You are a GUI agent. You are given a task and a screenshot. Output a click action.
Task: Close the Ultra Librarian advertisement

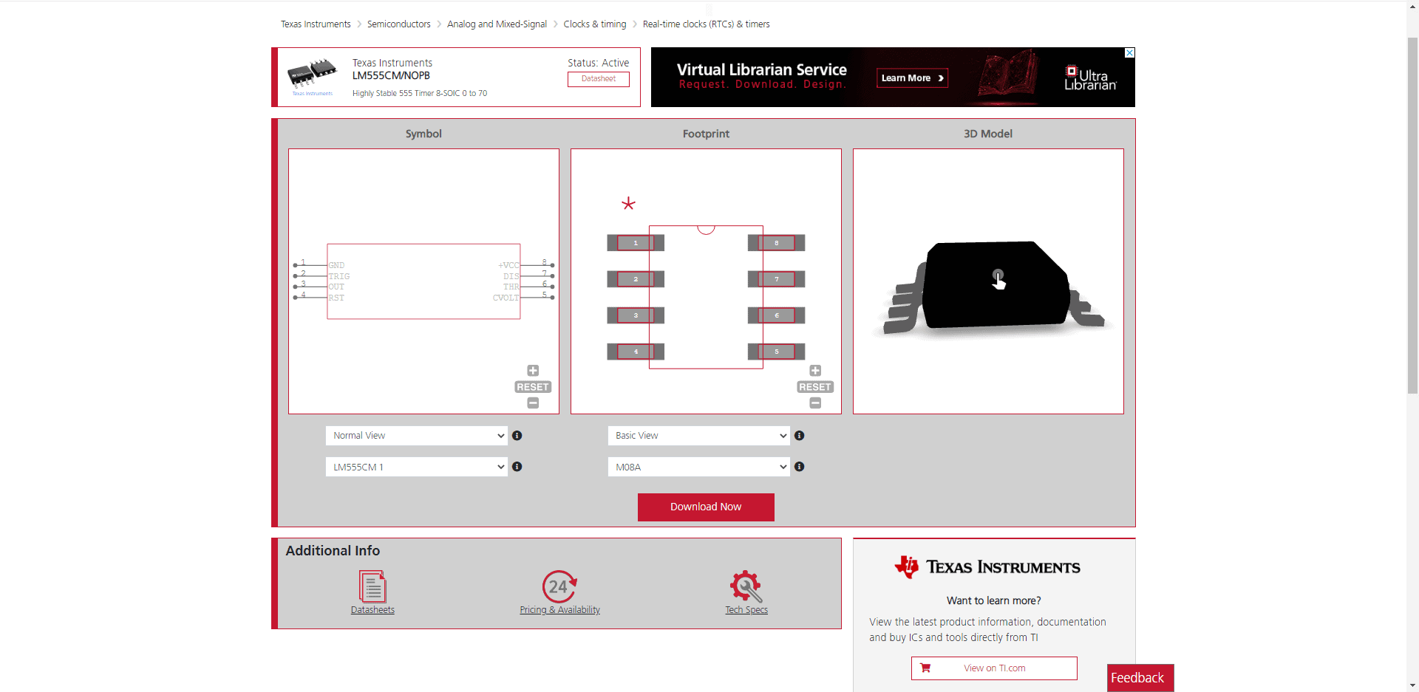pos(1129,52)
